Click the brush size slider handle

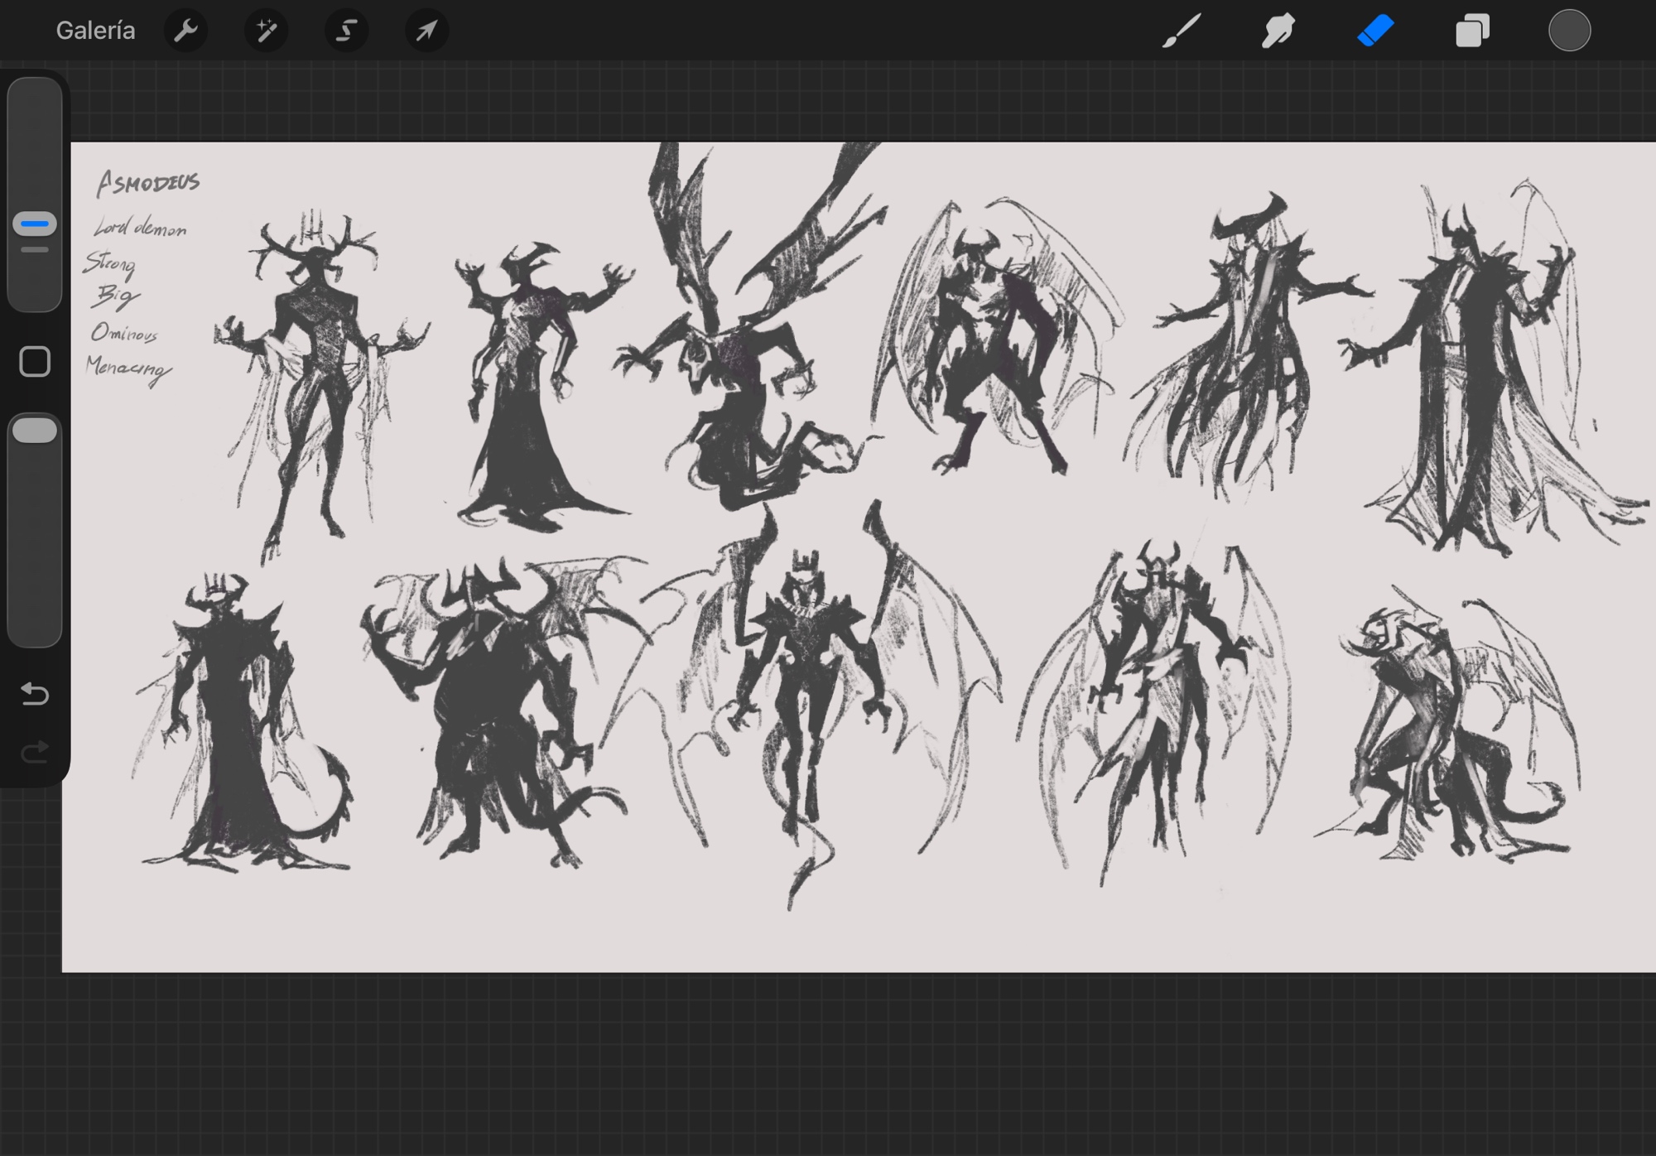[x=35, y=224]
